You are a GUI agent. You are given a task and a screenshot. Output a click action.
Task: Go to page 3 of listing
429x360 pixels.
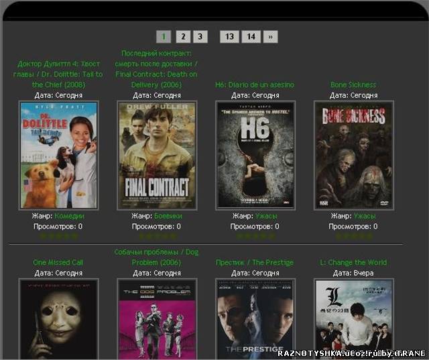coord(200,36)
